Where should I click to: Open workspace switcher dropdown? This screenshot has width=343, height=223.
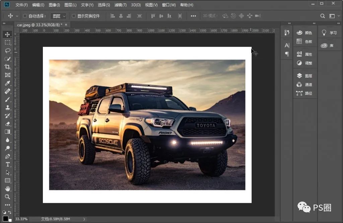335,16
